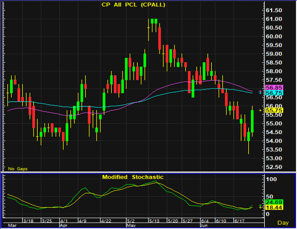Click the stochastic axis 100 level
Image resolution: width=297 pixels, height=229 pixels.
click(x=271, y=179)
